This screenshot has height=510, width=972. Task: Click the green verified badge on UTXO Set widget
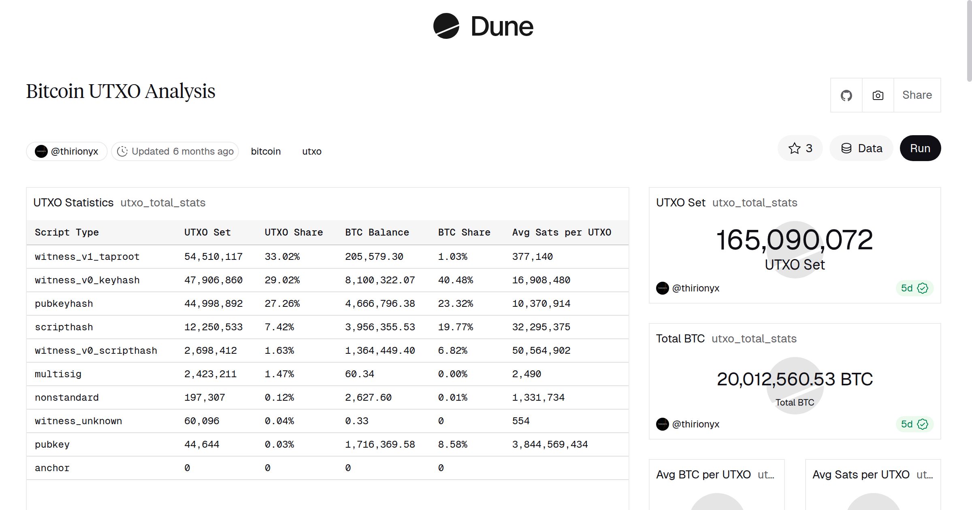[921, 288]
